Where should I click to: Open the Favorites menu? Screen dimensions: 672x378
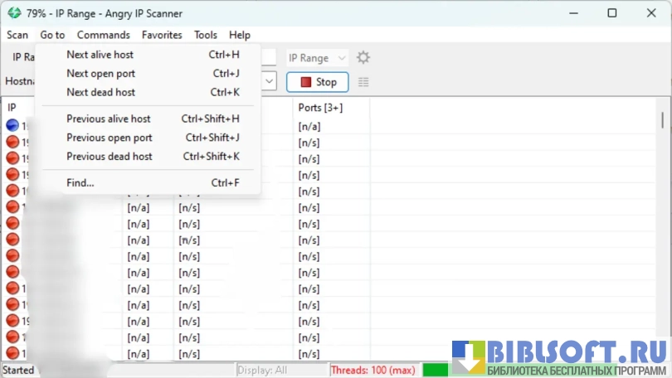[162, 35]
